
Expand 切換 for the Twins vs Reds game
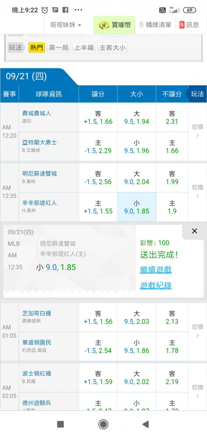tap(197, 192)
